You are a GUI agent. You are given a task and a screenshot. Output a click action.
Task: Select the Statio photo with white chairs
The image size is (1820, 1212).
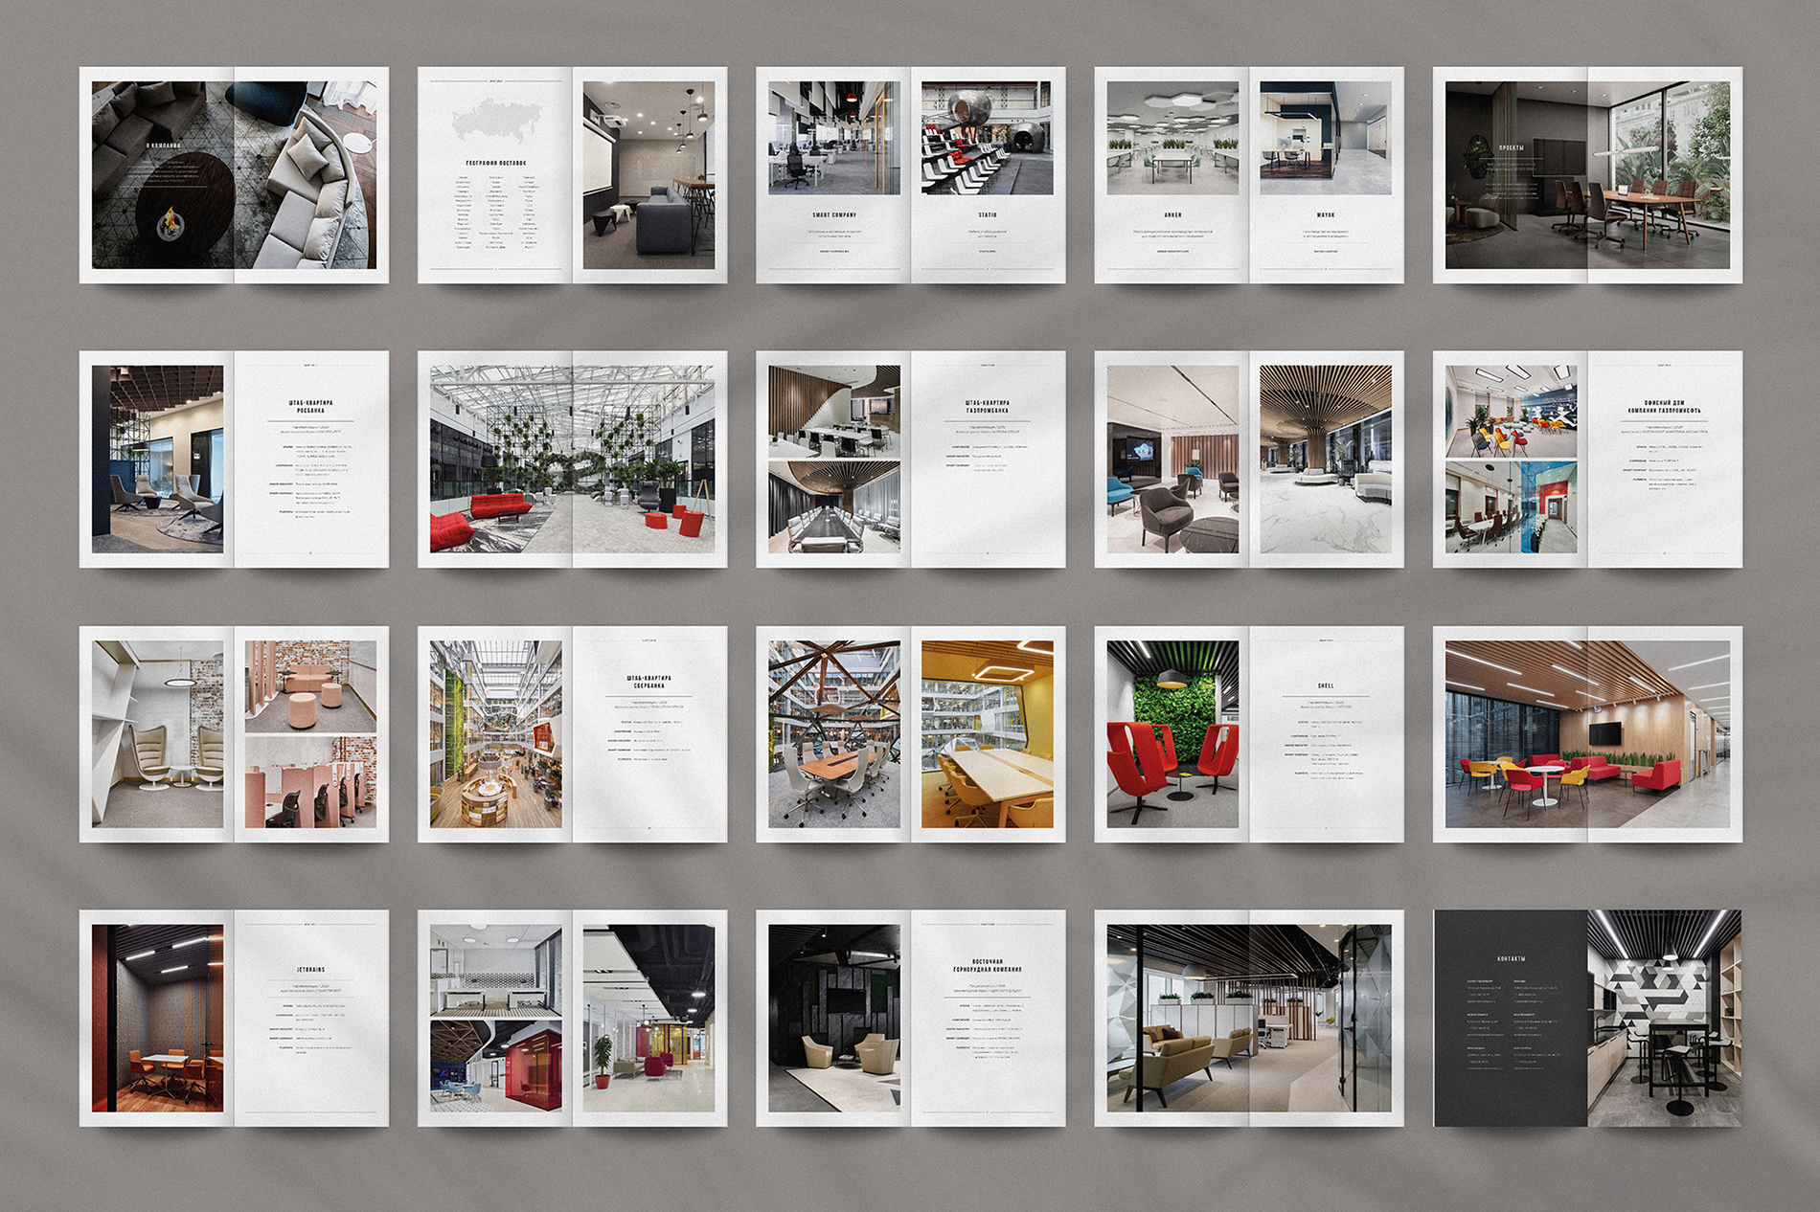[988, 138]
